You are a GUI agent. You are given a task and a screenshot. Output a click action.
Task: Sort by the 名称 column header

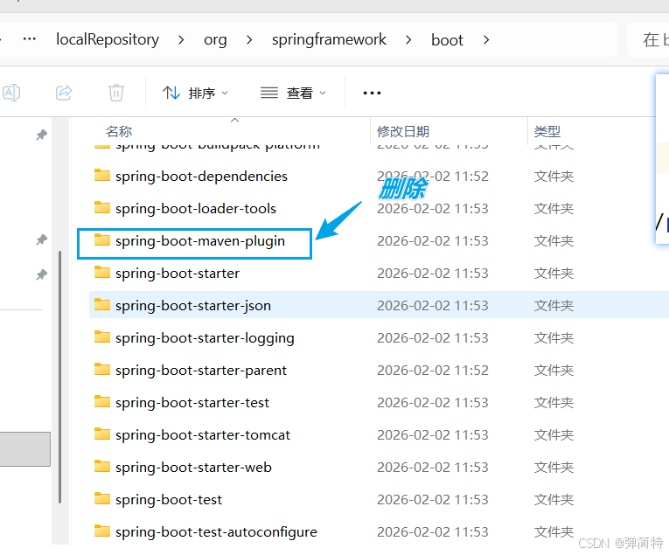[119, 131]
